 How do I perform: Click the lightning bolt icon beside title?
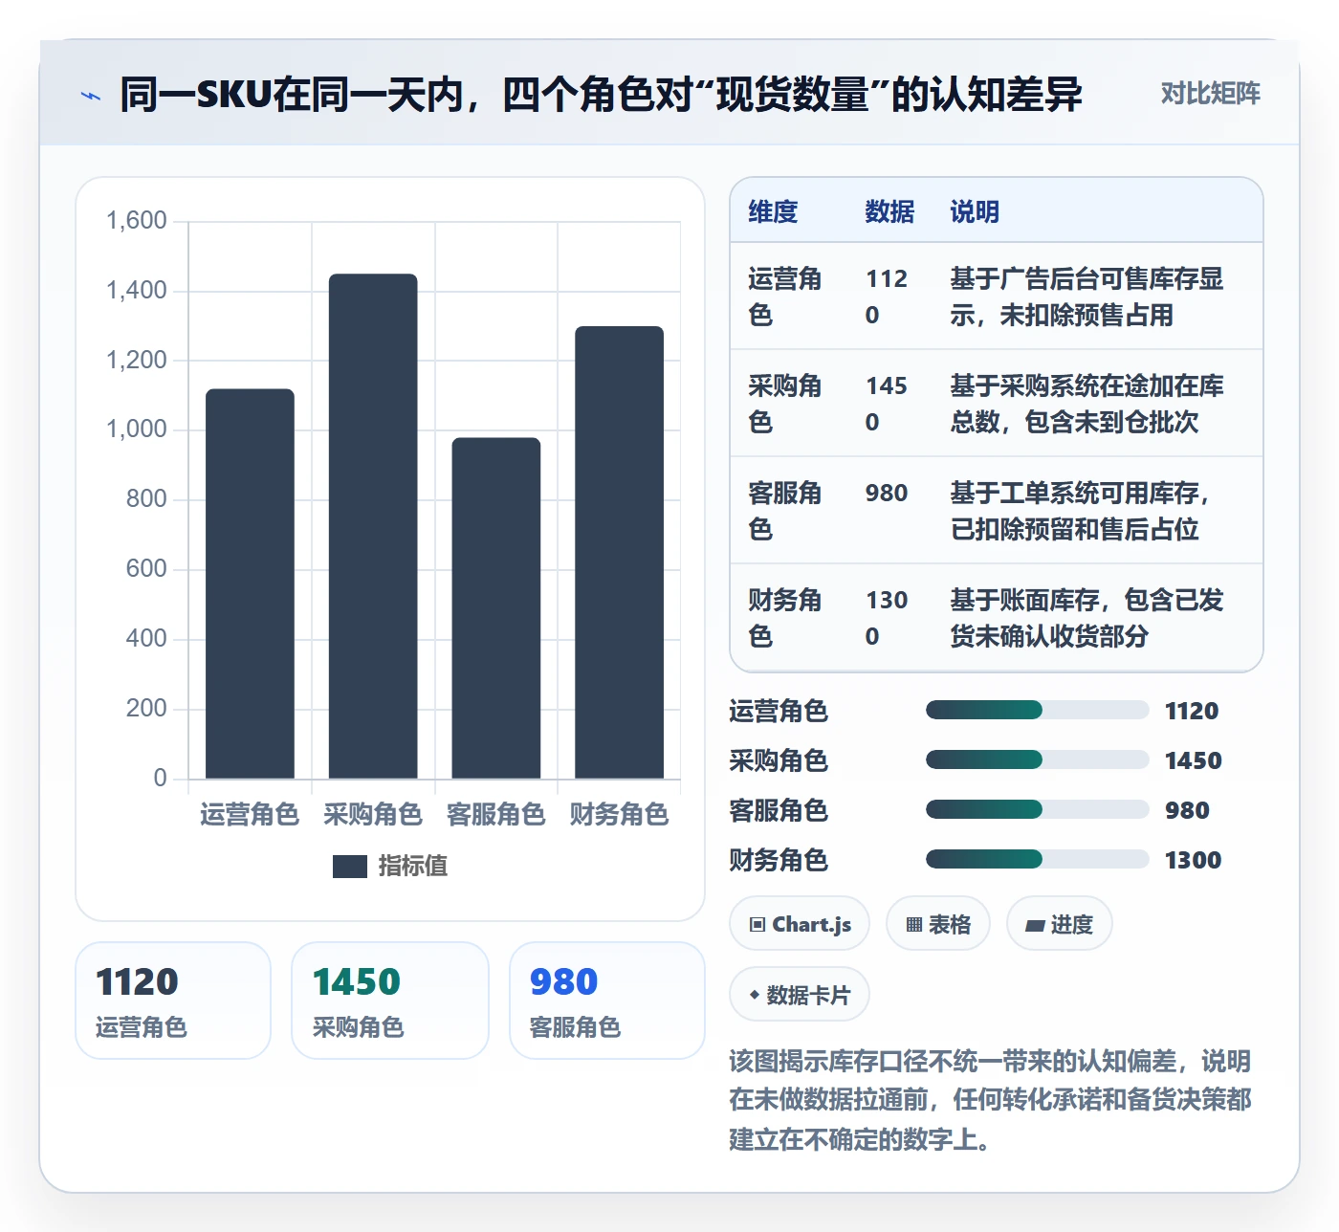91,96
